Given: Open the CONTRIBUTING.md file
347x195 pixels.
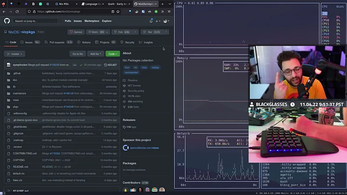Looking at the screenshot, I should (25, 153).
